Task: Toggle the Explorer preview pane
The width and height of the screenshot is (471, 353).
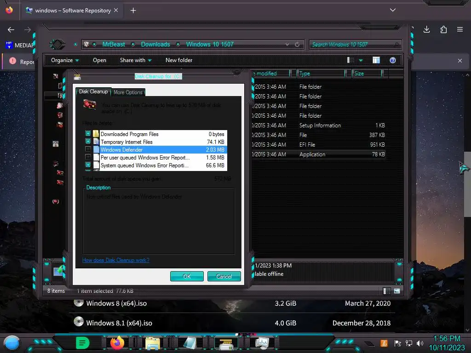Action: click(376, 60)
